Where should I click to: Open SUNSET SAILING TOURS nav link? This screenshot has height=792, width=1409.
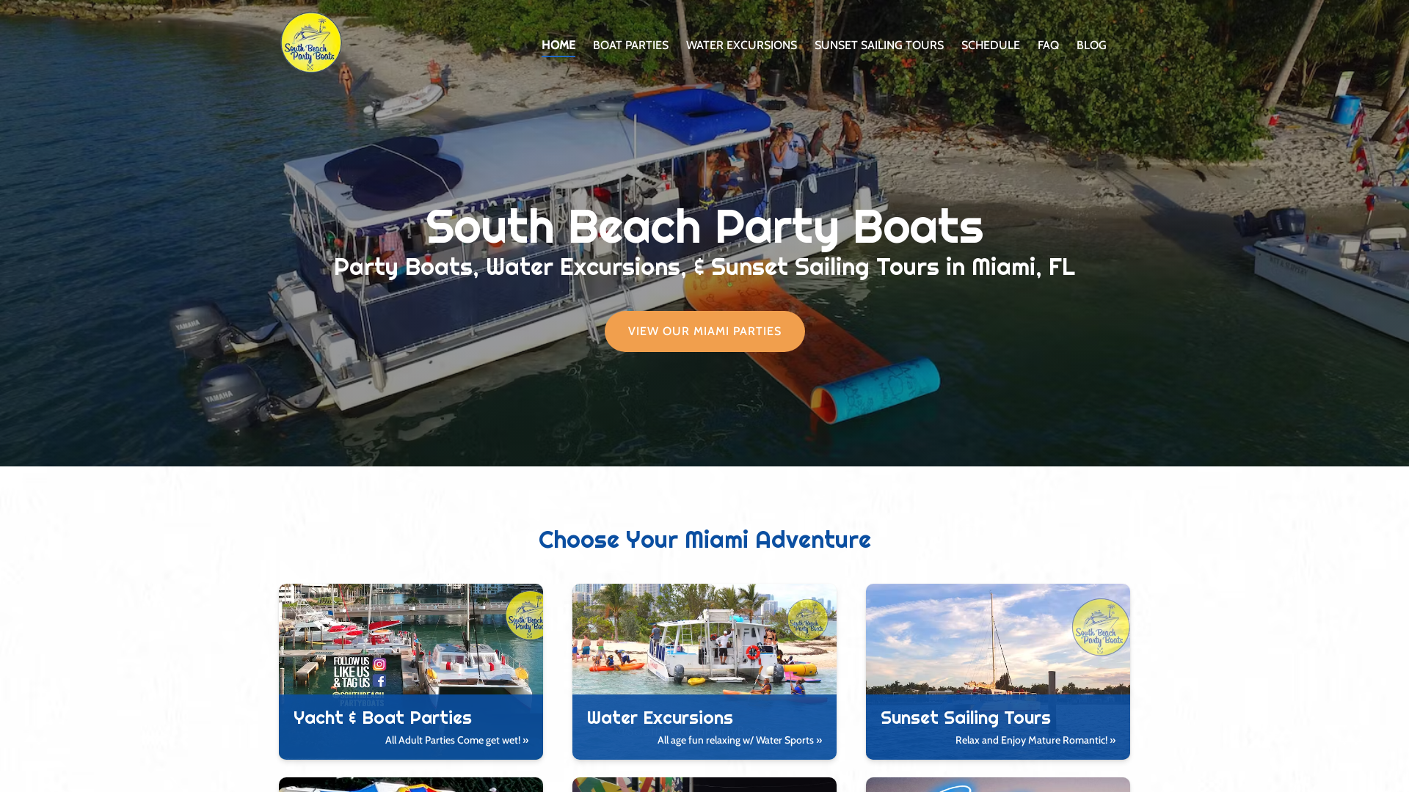(879, 45)
